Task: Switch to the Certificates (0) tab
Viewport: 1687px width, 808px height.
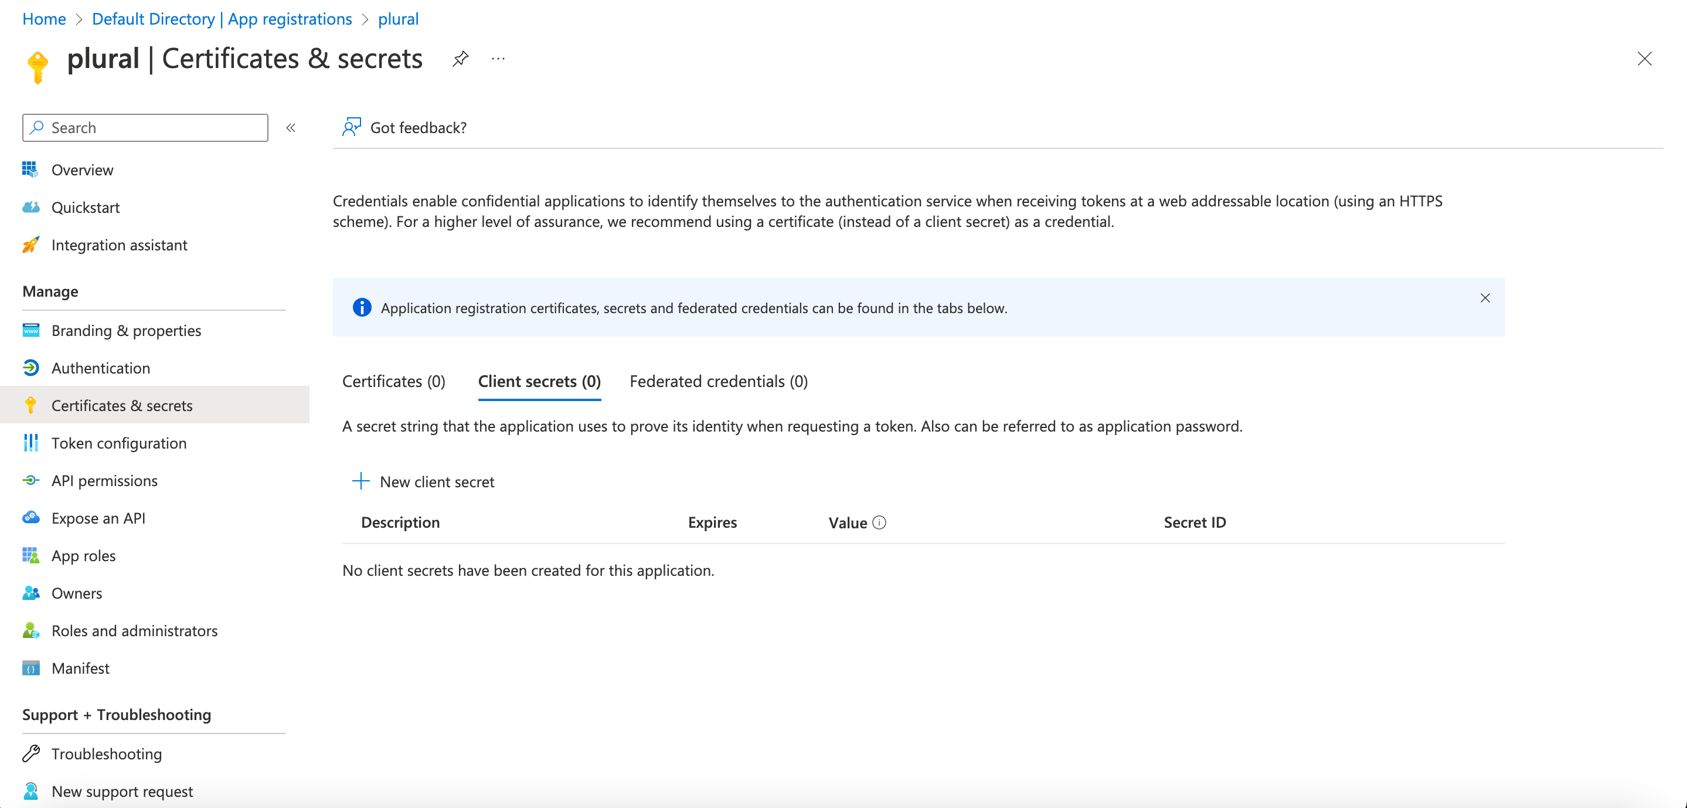Action: tap(393, 381)
